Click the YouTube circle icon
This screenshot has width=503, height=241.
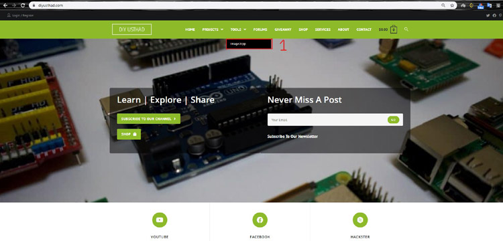(160, 220)
